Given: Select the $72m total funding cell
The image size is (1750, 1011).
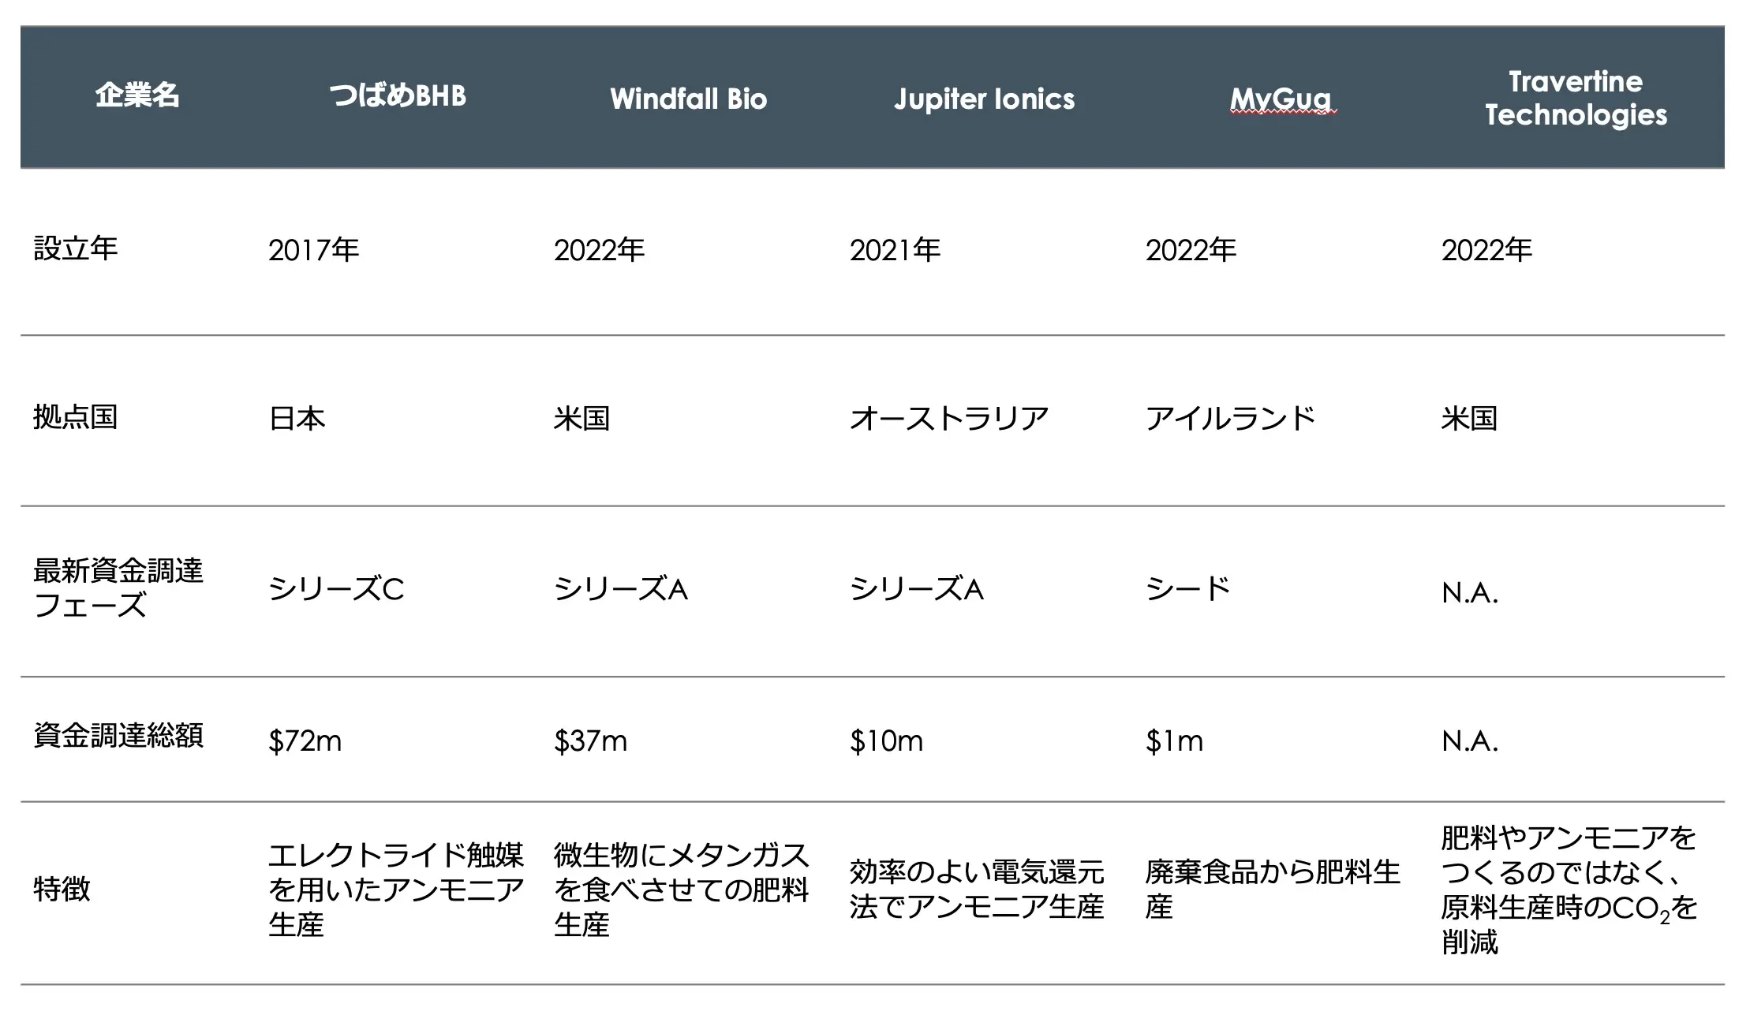Looking at the screenshot, I should (x=305, y=741).
